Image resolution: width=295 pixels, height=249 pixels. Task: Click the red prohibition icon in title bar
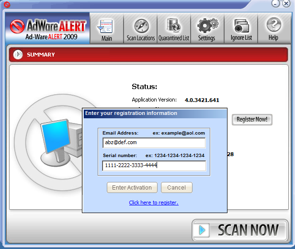pyautogui.click(x=7, y=4)
